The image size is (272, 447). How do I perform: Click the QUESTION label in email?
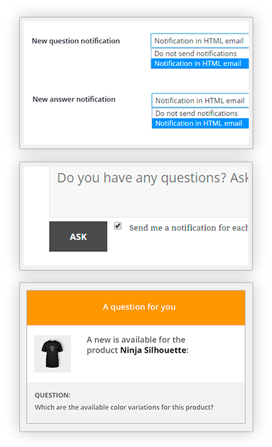click(53, 395)
